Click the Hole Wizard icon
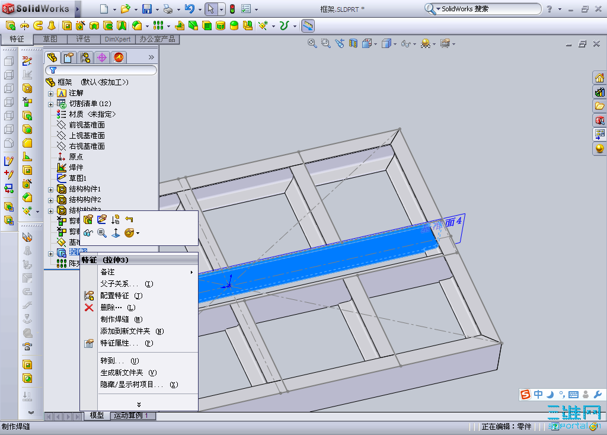The image size is (607, 435). tap(81, 25)
